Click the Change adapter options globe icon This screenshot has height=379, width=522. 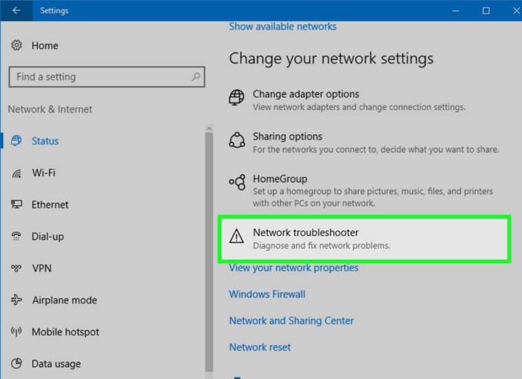(237, 98)
